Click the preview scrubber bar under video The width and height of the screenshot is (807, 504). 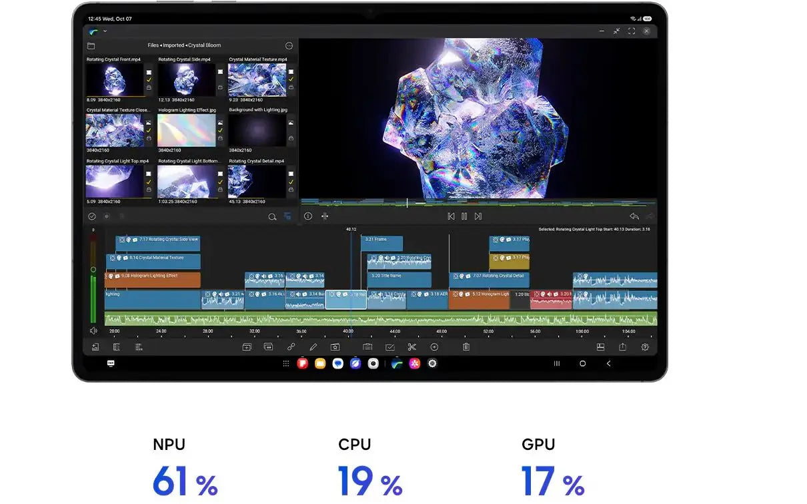pos(478,202)
